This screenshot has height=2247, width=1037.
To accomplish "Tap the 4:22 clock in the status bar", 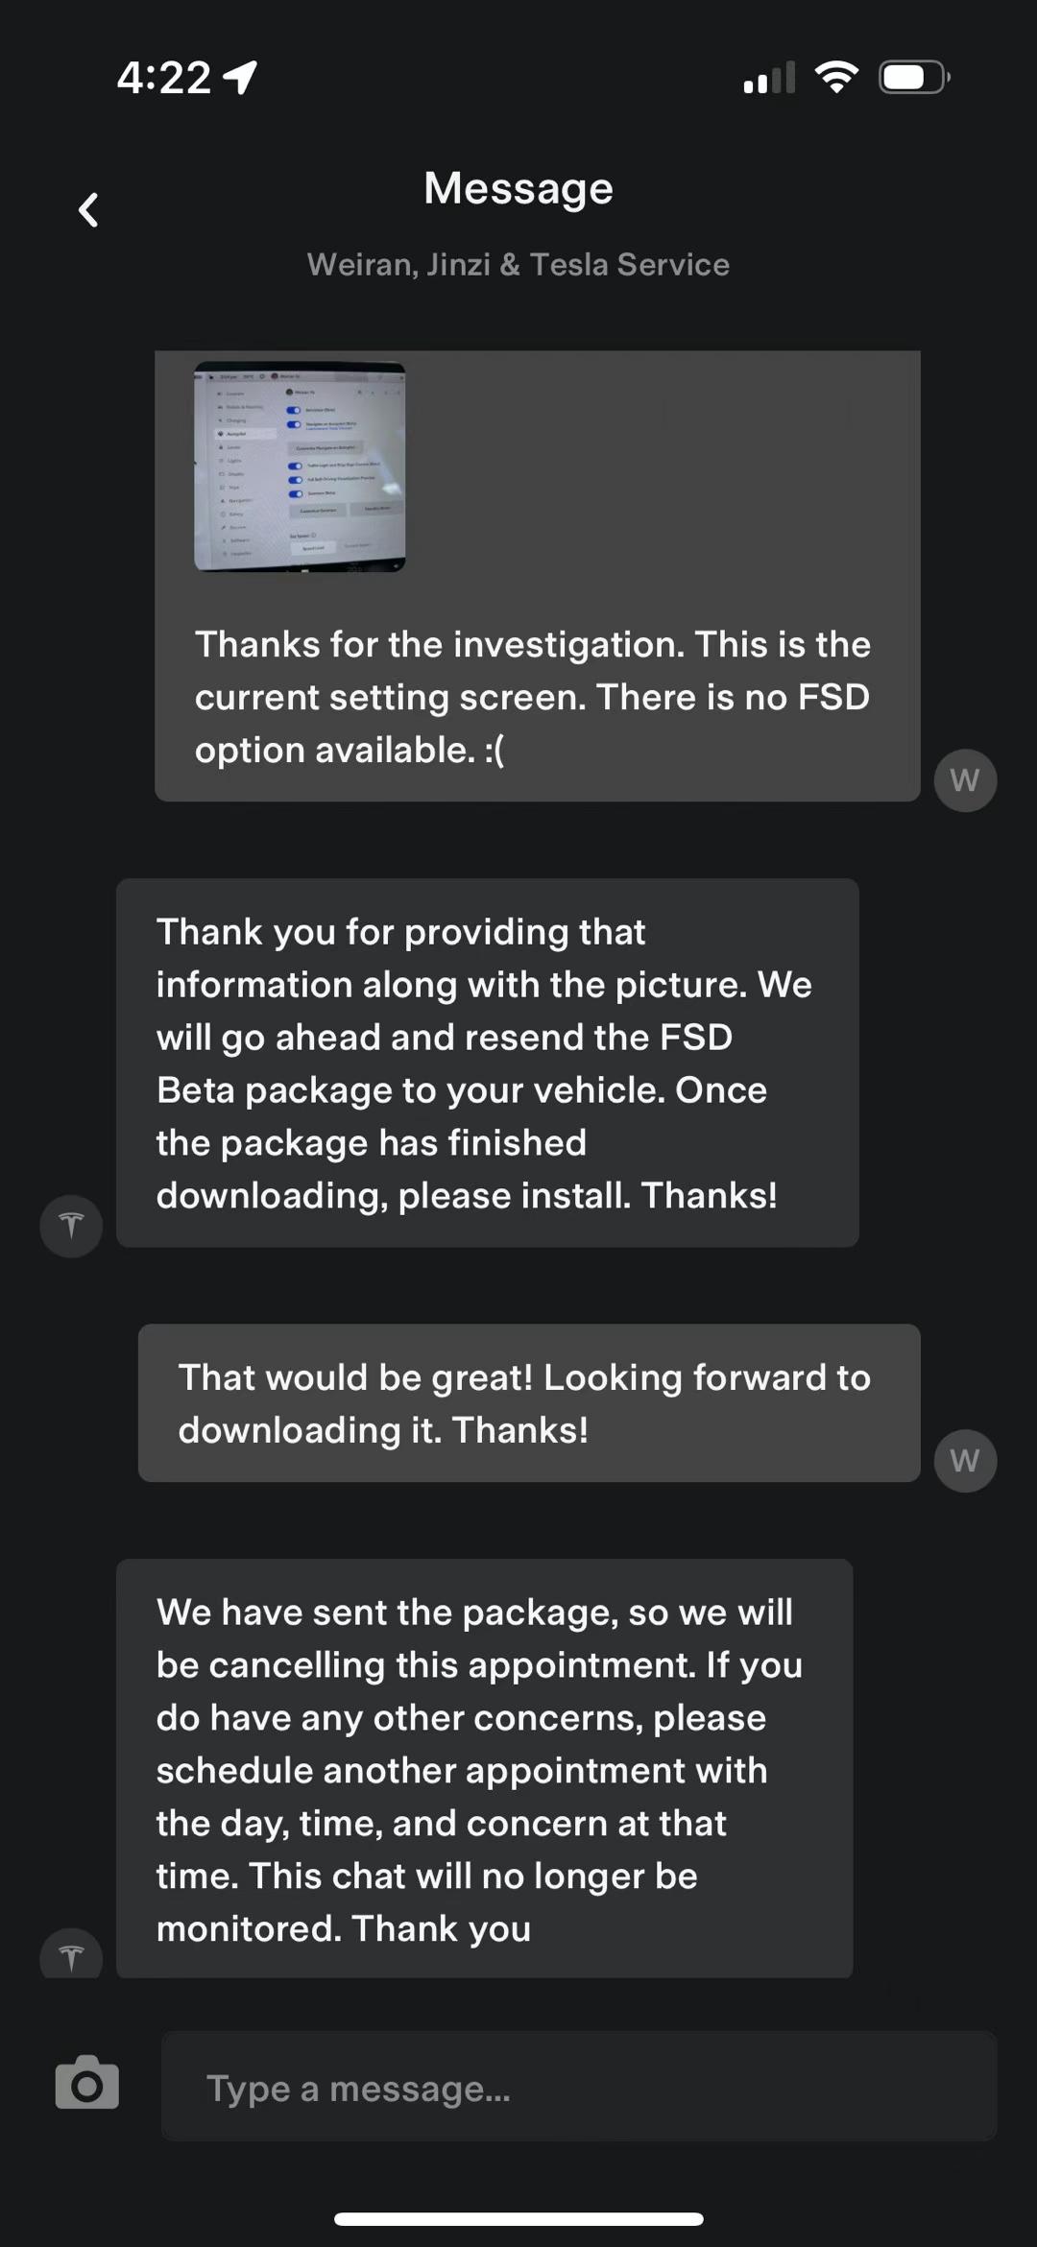I will (163, 77).
